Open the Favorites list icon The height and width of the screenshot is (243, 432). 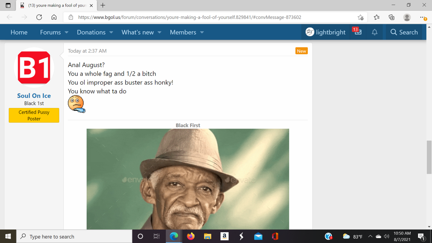(x=377, y=17)
